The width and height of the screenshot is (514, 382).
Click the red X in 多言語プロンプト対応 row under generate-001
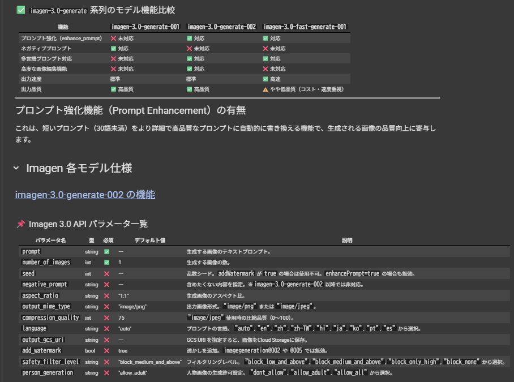(x=113, y=59)
